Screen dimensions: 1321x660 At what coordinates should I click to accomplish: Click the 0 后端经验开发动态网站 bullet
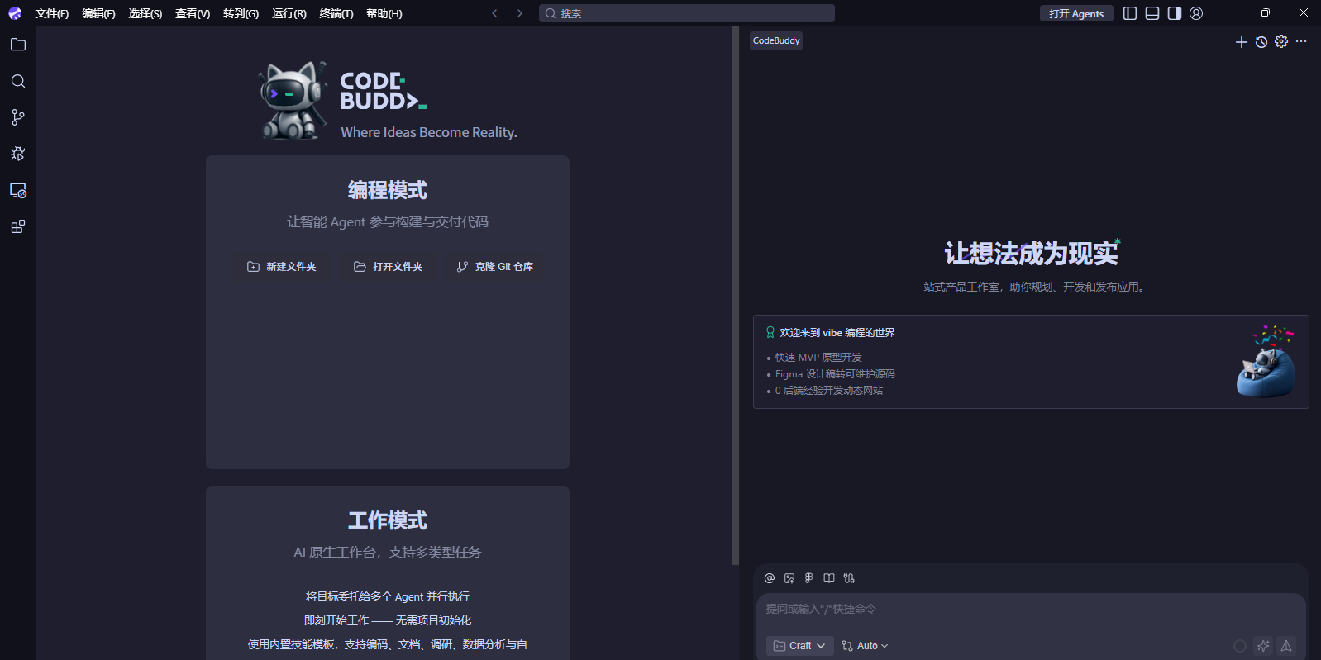pos(829,391)
